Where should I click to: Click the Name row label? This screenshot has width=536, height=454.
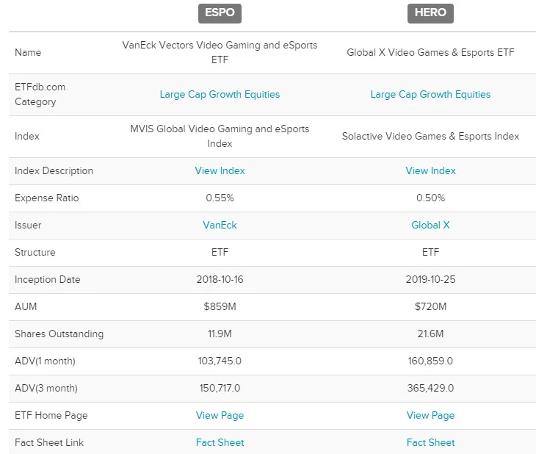point(28,52)
